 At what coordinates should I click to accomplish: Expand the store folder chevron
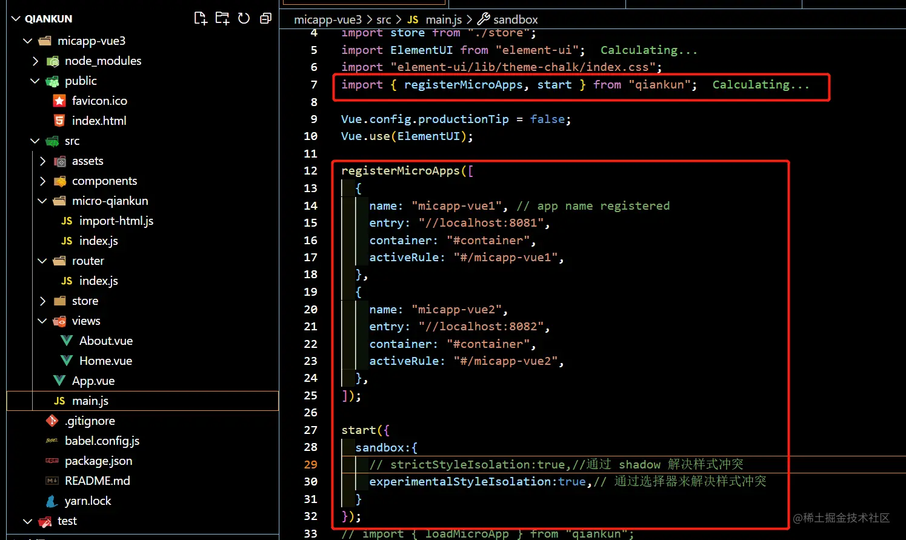[x=42, y=301]
